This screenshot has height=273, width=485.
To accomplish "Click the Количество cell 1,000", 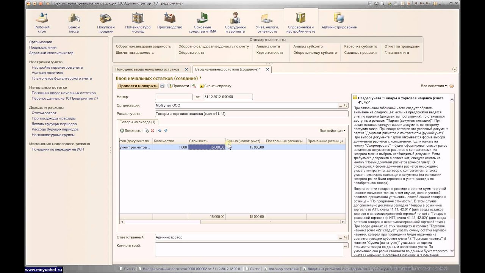I will tap(170, 147).
